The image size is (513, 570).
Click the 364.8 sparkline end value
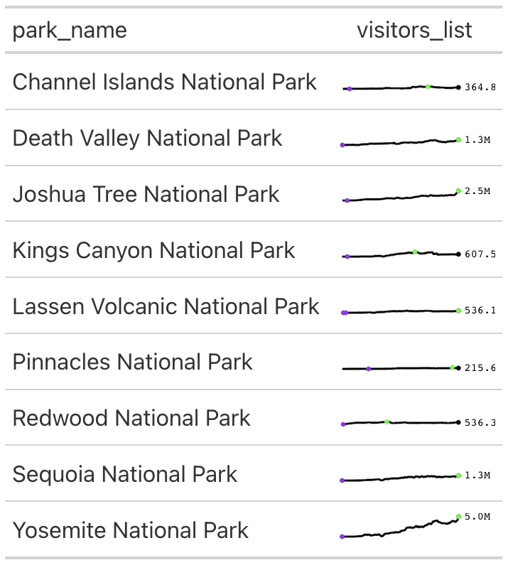[x=480, y=87]
